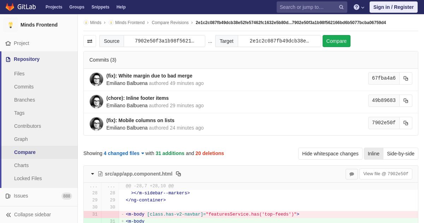Open Contributors in repository sidebar
The image size is (424, 223).
28,126
